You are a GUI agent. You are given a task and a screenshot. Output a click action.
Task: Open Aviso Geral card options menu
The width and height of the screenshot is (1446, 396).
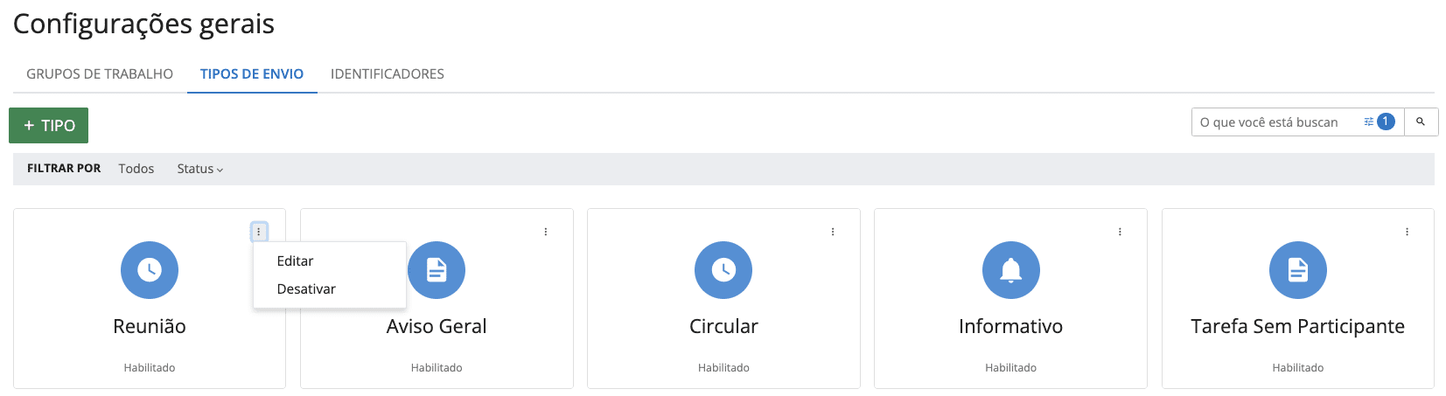pos(546,232)
